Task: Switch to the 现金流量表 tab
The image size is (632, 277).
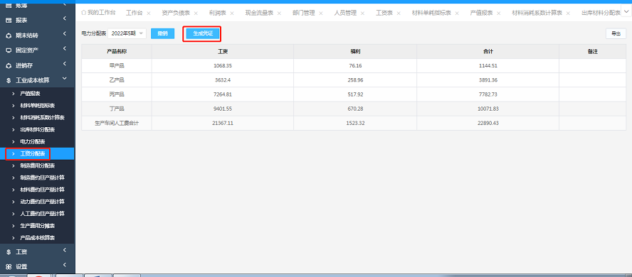Action: point(259,13)
